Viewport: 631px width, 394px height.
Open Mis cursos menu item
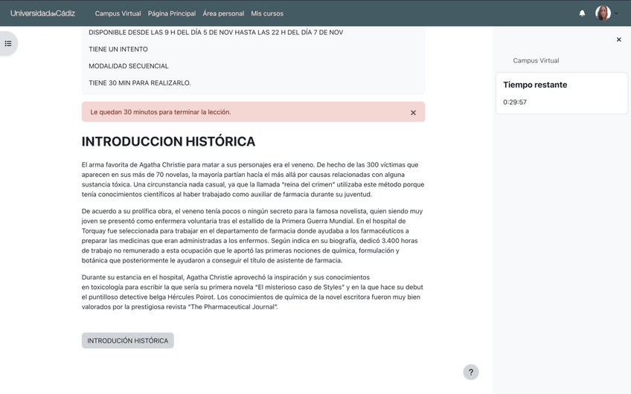click(x=267, y=13)
